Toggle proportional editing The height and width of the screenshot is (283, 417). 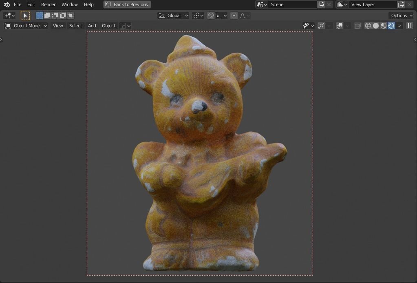tap(234, 15)
